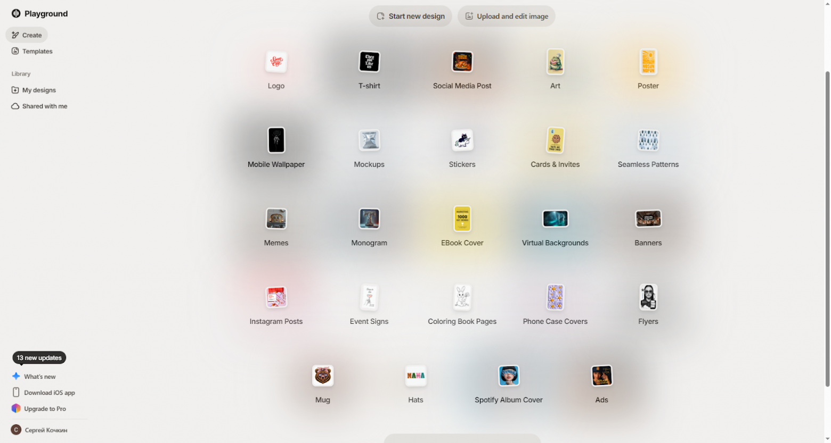The height and width of the screenshot is (443, 831).
Task: Open the Phone Case Covers icon
Action: (x=555, y=297)
